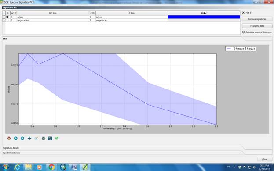Expand the Spectral distances section
This screenshot has width=274, height=171.
(x=11, y=153)
